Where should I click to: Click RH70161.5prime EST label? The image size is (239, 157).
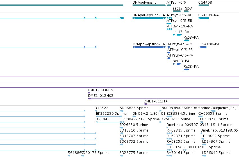181,153
